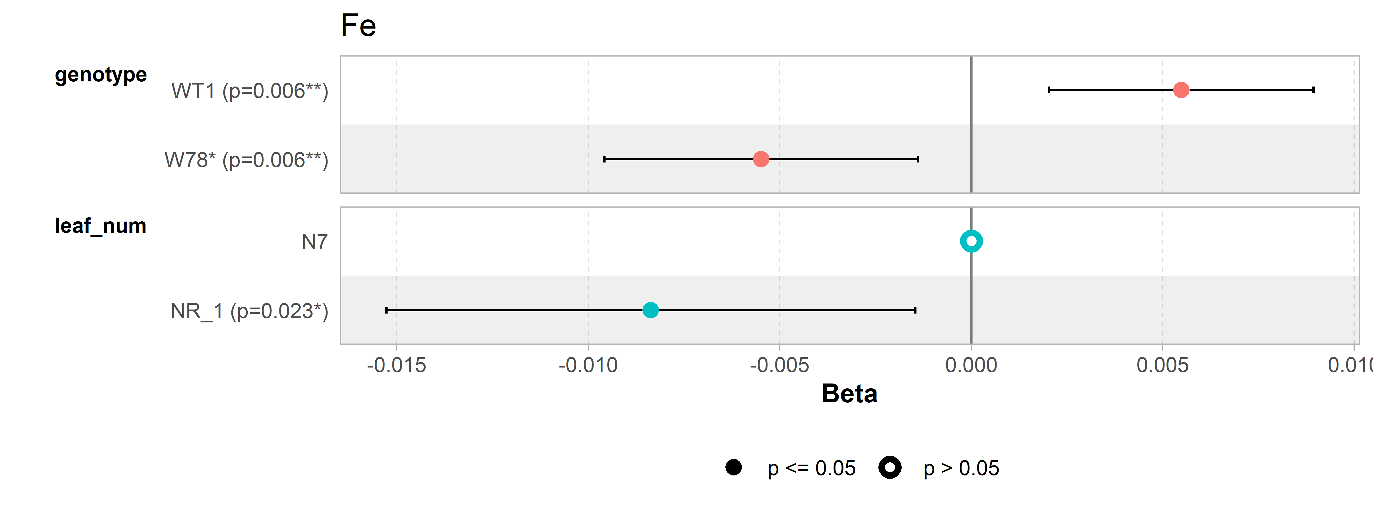The height and width of the screenshot is (514, 1373).
Task: Click the filled black legend circle
Action: (x=733, y=467)
